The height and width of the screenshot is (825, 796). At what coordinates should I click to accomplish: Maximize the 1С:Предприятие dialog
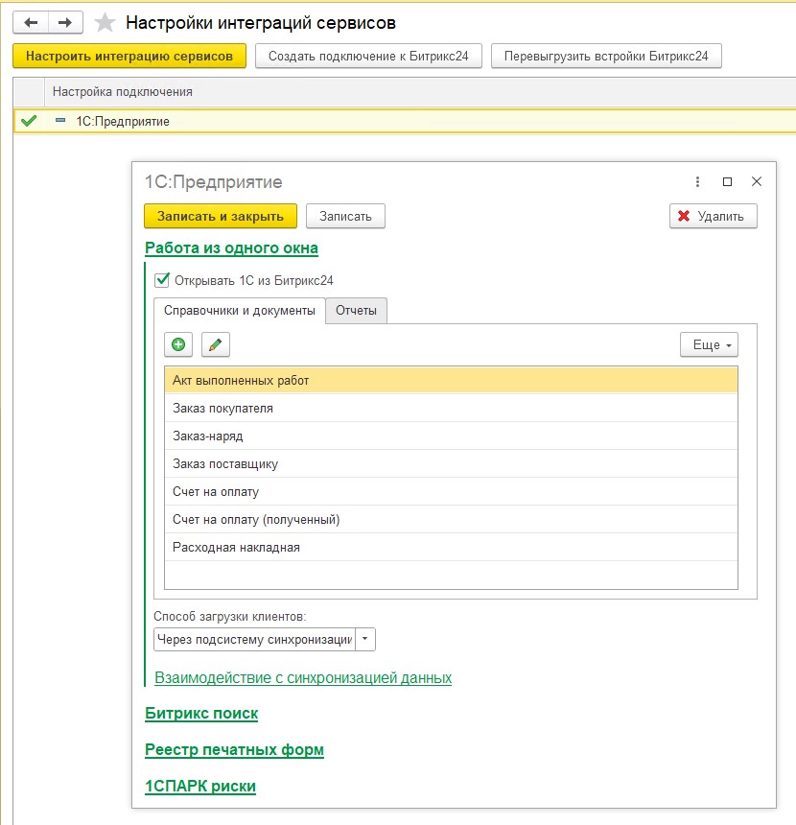click(x=727, y=181)
